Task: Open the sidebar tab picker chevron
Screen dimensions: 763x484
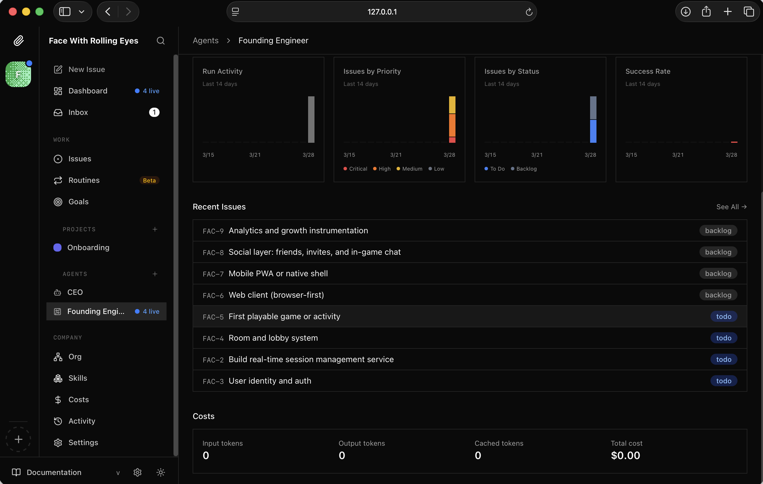Action: click(82, 11)
